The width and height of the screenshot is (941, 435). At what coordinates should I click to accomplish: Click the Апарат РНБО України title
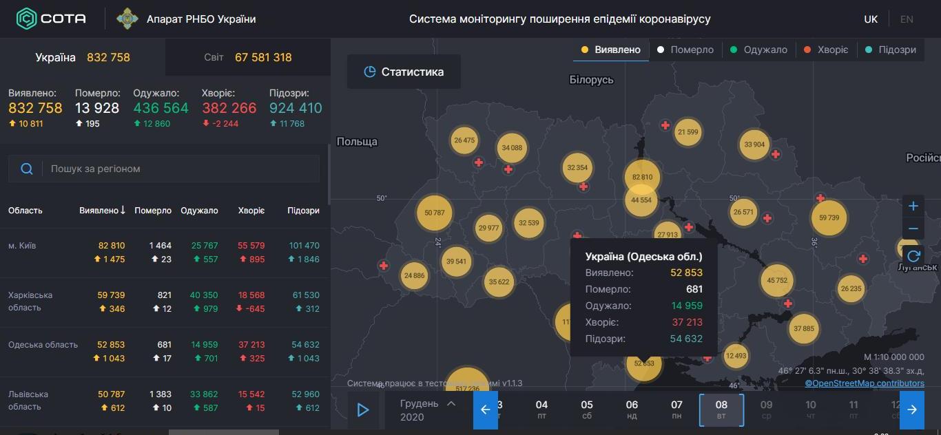pyautogui.click(x=201, y=19)
